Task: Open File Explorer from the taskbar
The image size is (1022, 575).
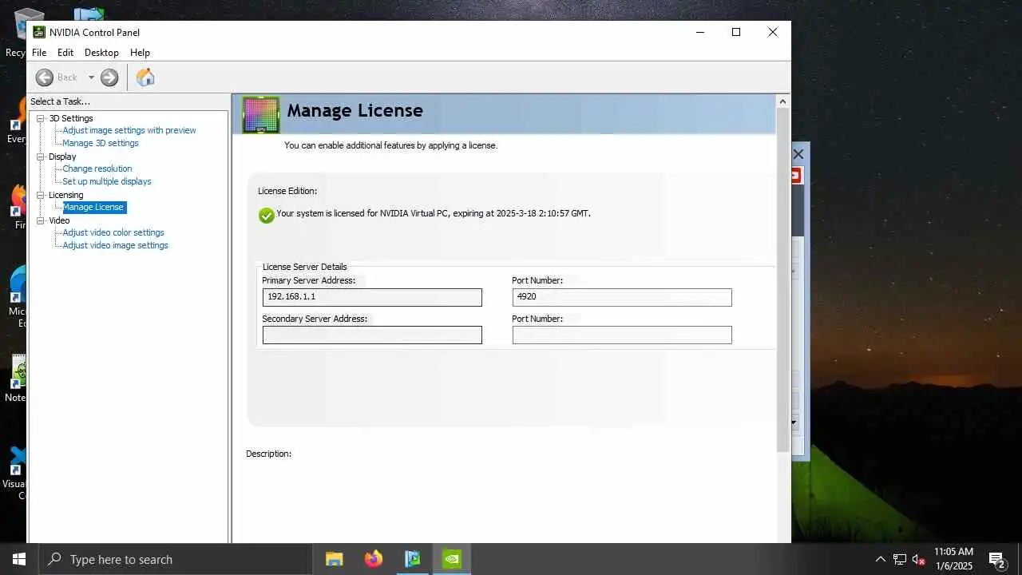Action: (x=334, y=559)
